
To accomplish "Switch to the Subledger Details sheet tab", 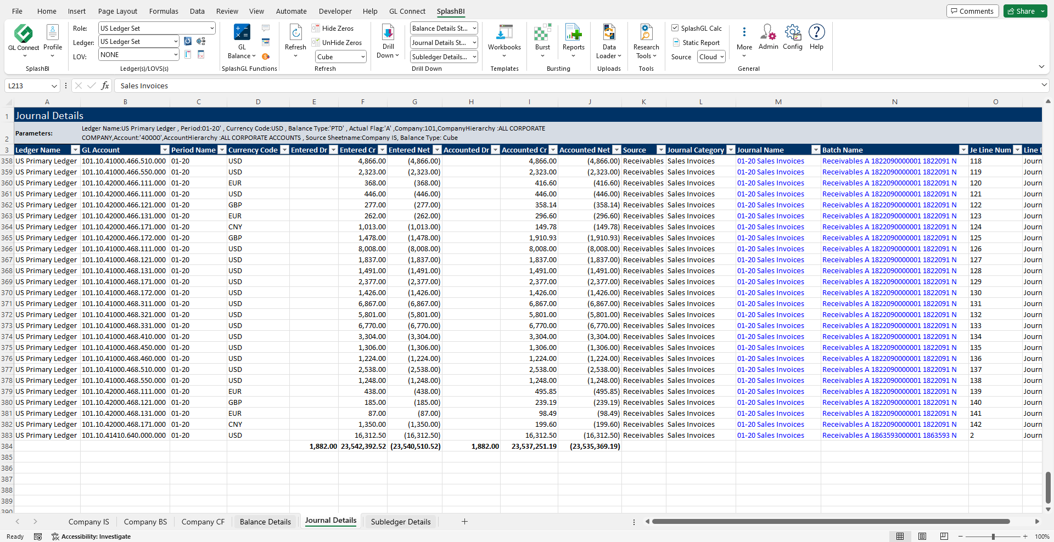I will 400,522.
